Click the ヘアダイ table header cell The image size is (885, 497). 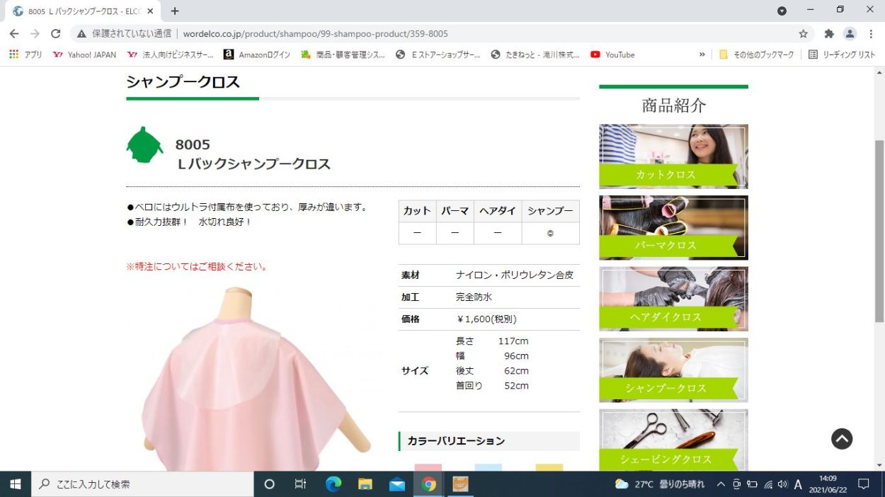pos(498,211)
